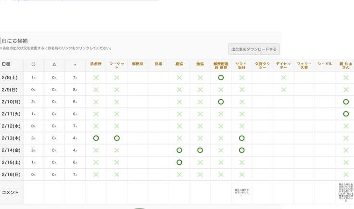
Task: Open the フェリー久賀 participant link
Action: [304, 66]
